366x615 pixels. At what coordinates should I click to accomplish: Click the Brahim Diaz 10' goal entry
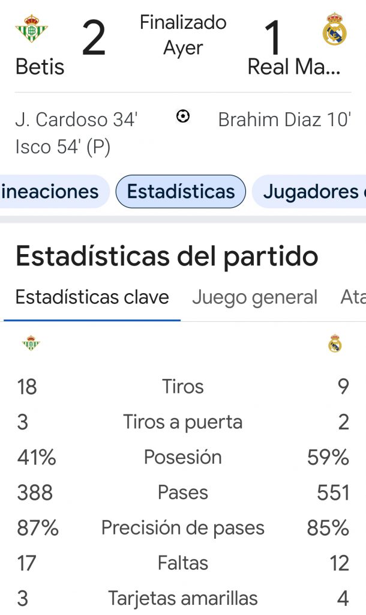click(284, 120)
